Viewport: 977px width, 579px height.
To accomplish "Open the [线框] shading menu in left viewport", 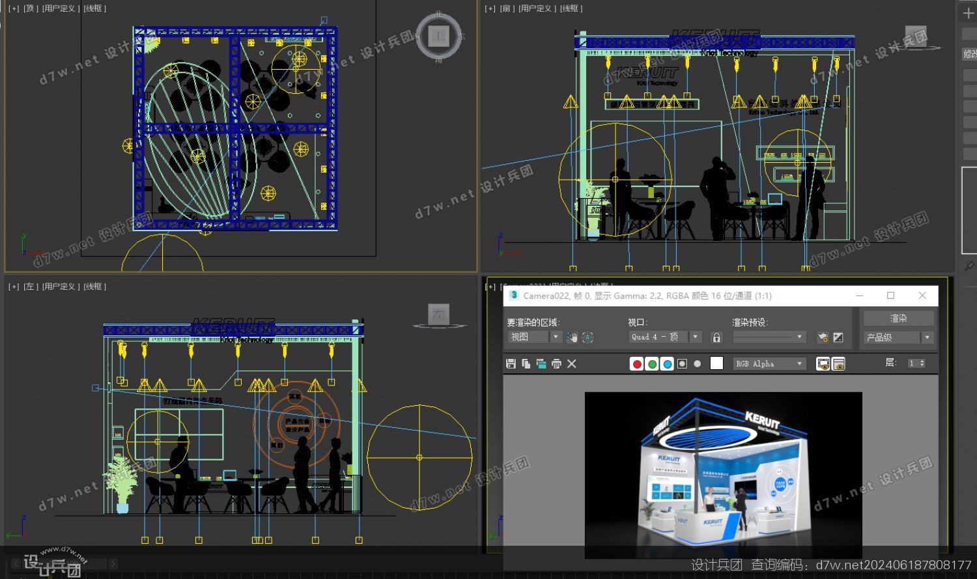I will click(x=95, y=287).
